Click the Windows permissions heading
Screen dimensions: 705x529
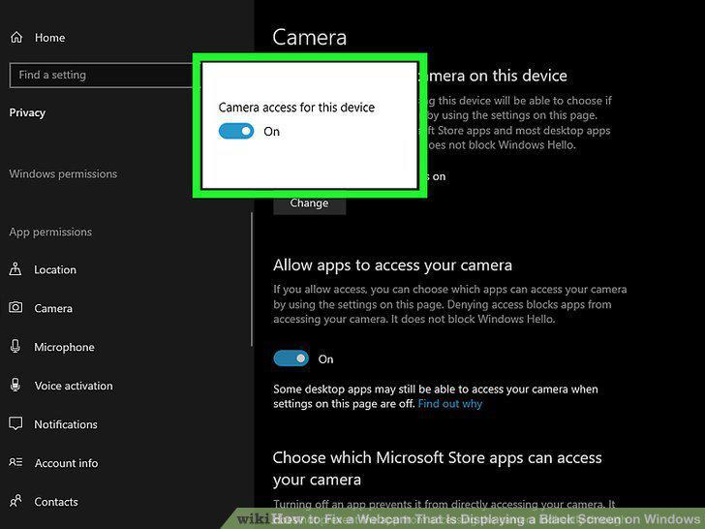tap(63, 174)
